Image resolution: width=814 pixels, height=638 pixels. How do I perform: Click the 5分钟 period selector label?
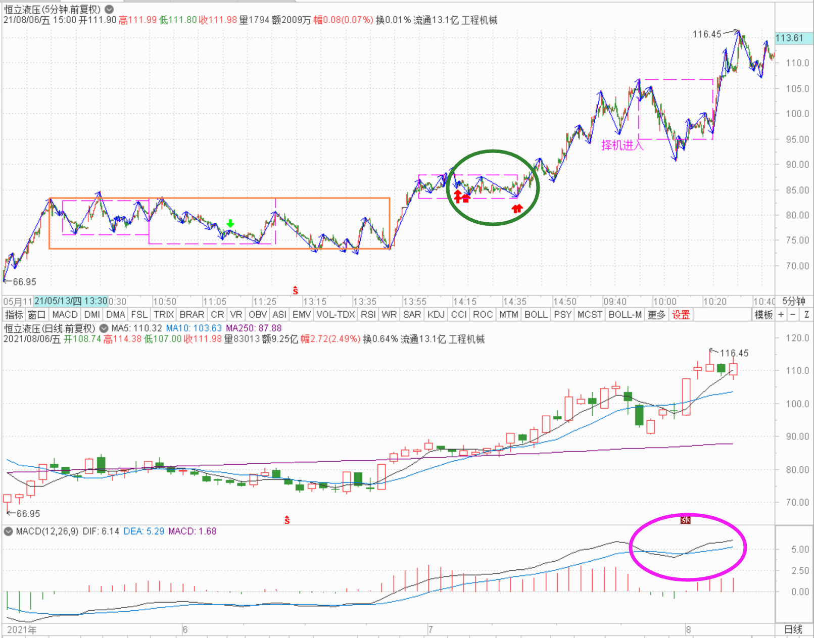(x=793, y=302)
